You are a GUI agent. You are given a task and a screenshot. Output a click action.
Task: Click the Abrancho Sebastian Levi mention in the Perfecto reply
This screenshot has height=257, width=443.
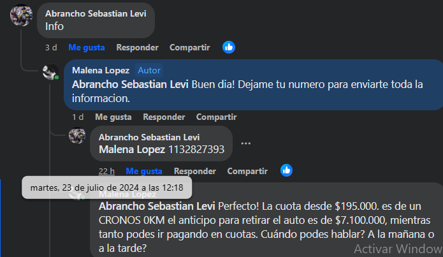click(157, 207)
